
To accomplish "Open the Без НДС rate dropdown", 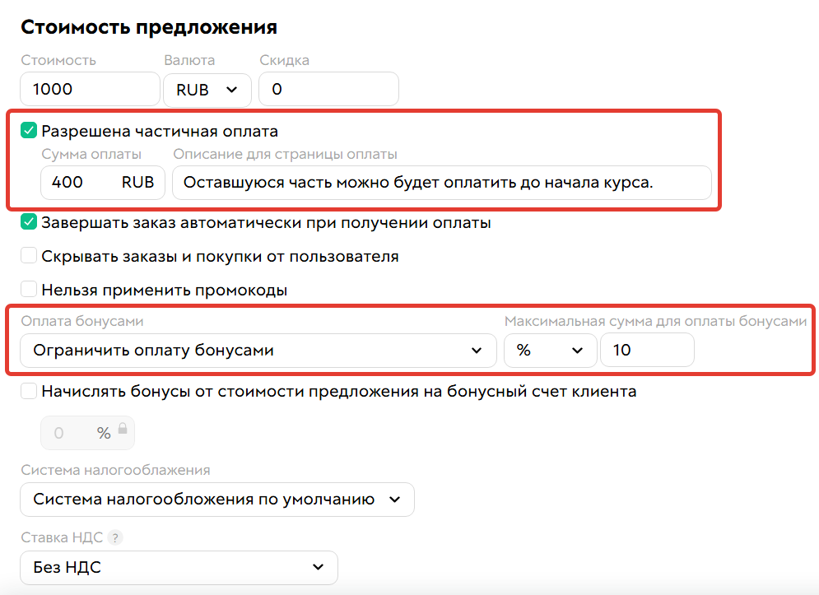I will pyautogui.click(x=179, y=567).
